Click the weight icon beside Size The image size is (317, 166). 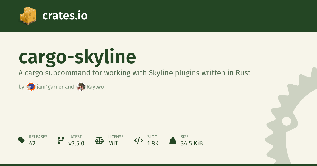(x=173, y=140)
